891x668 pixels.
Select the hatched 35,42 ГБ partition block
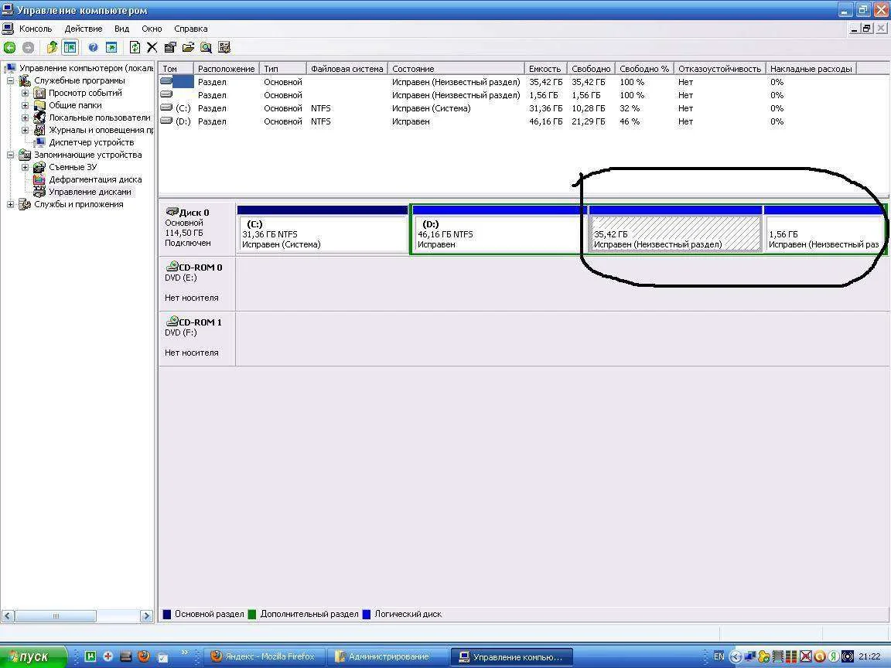[x=675, y=230]
